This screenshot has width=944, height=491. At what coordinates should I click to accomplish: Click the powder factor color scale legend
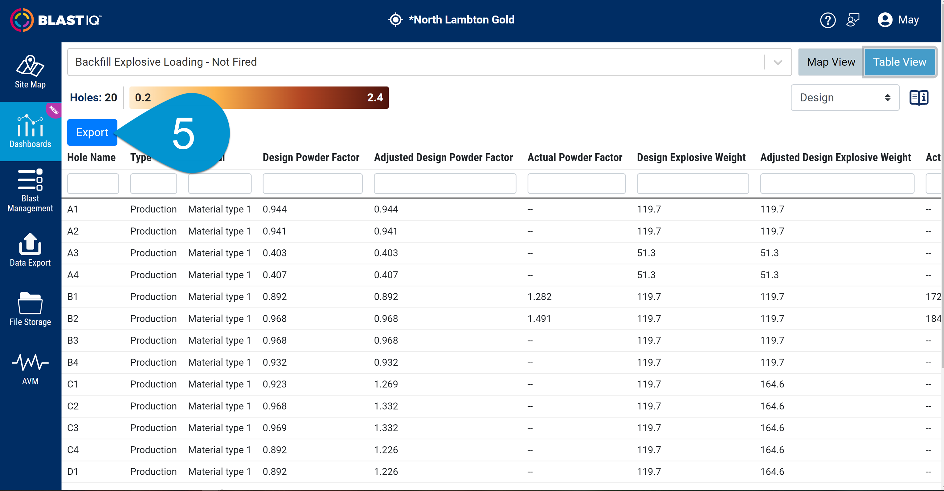click(259, 97)
